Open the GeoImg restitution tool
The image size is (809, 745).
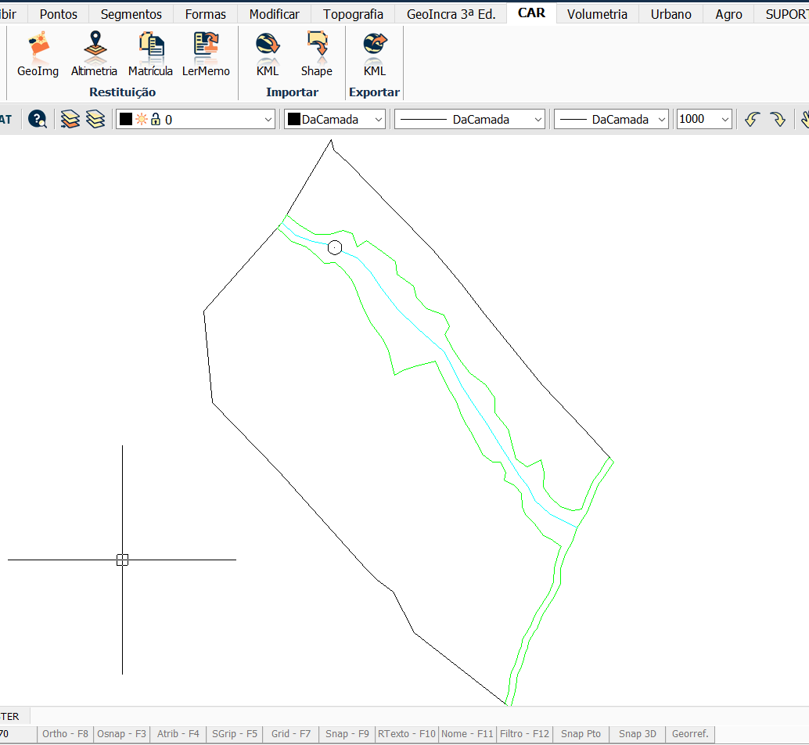click(x=38, y=54)
